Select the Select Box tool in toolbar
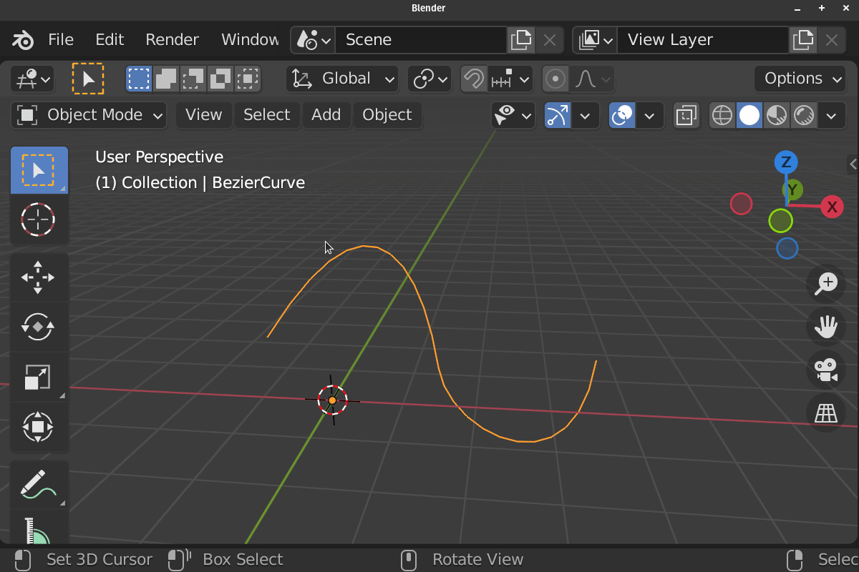The height and width of the screenshot is (572, 859). pos(39,170)
